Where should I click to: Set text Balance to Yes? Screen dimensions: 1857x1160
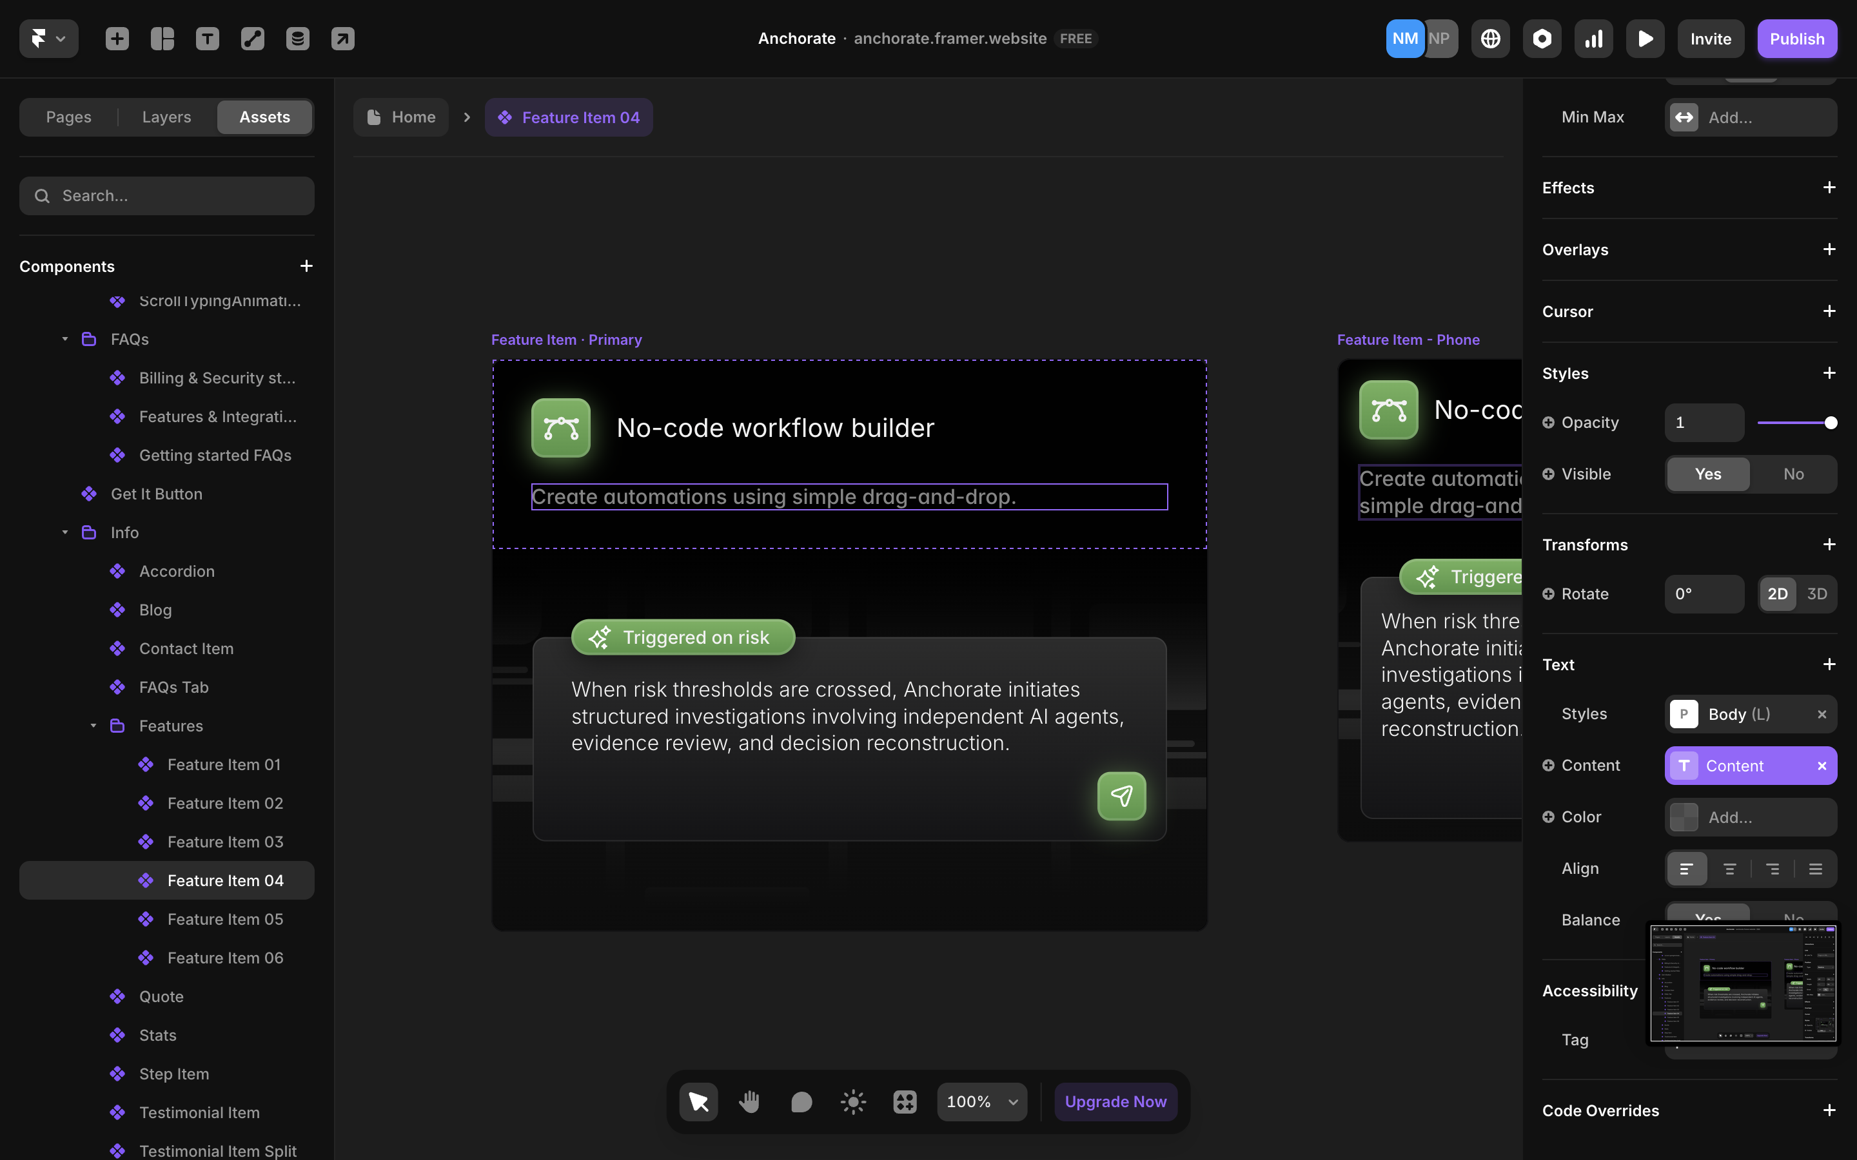(x=1709, y=918)
